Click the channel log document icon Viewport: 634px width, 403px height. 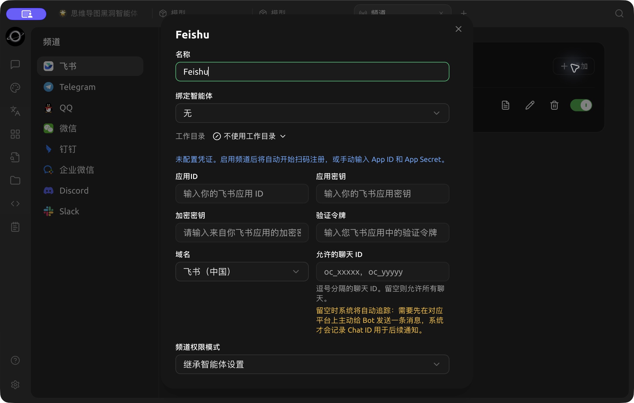[x=506, y=105]
